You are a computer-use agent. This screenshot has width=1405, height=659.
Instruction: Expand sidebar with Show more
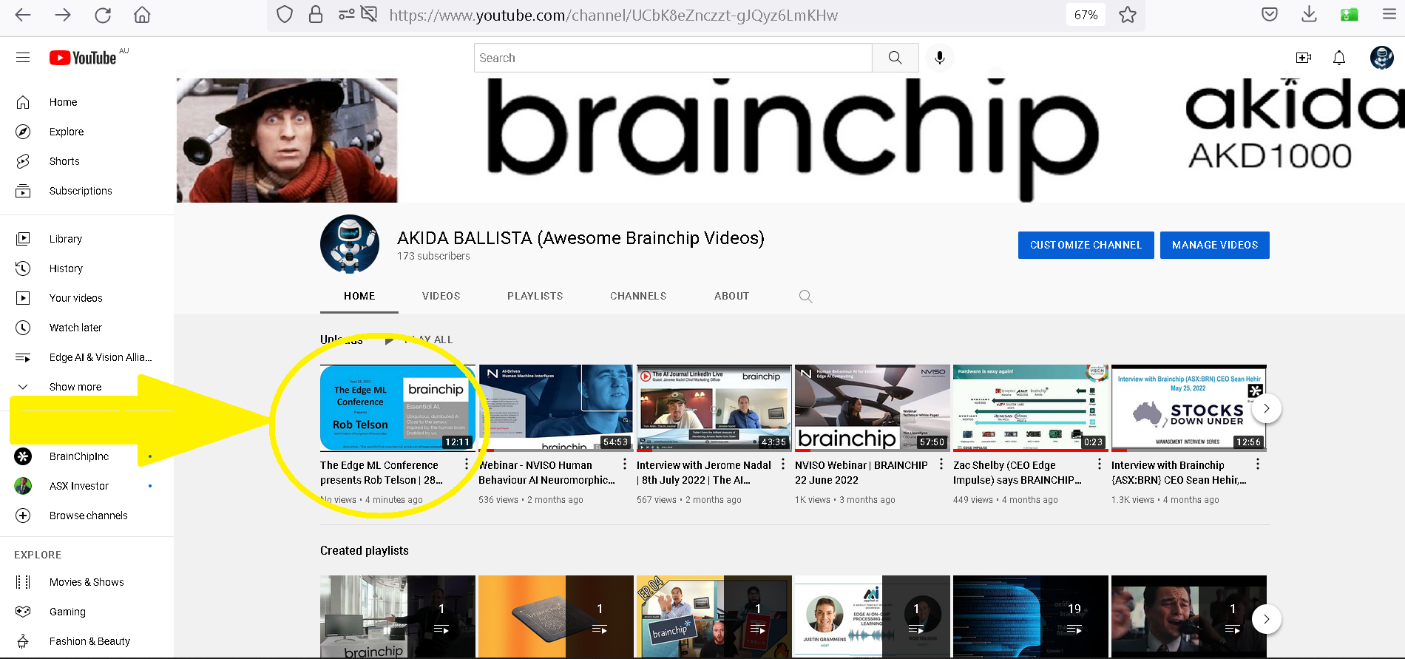[x=75, y=387]
